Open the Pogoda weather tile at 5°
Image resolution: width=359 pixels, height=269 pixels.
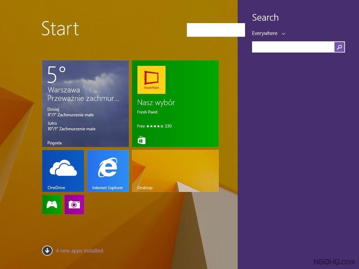(x=85, y=104)
